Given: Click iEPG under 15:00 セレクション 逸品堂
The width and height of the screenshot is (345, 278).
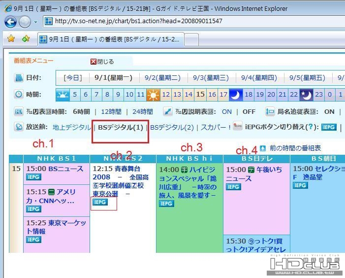Looking at the screenshot, I should (300, 185).
